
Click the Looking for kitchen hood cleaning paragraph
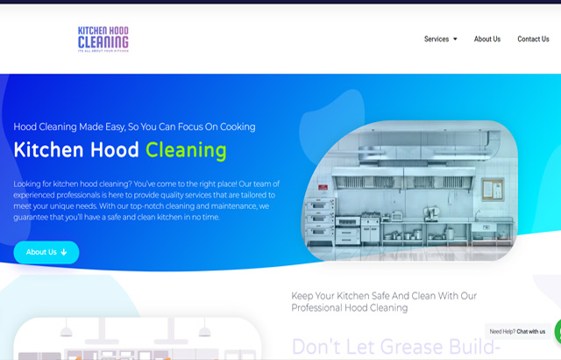tap(146, 200)
